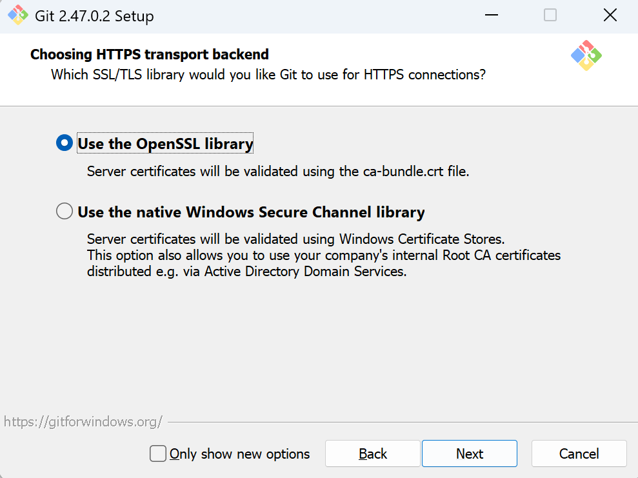
Task: Click the "Only show new options" label text
Action: pyautogui.click(x=239, y=454)
